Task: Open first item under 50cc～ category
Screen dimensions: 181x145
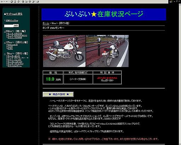Action: (14, 56)
